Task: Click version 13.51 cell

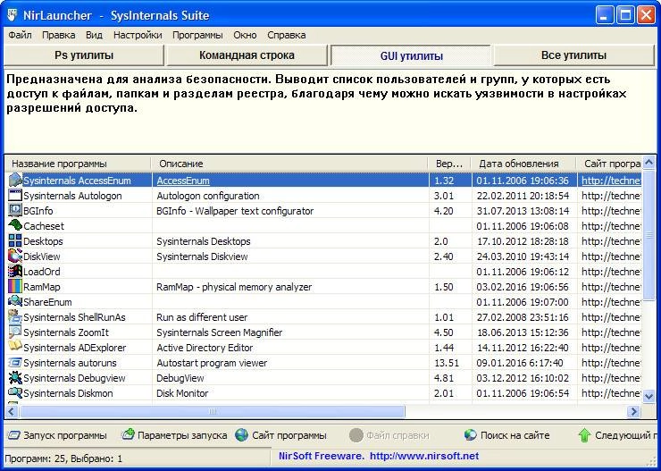Action: pos(447,363)
